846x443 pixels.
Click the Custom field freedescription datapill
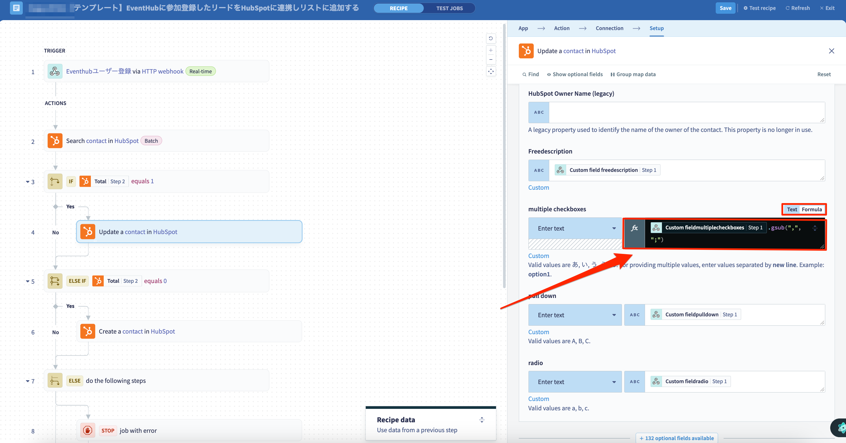point(607,170)
